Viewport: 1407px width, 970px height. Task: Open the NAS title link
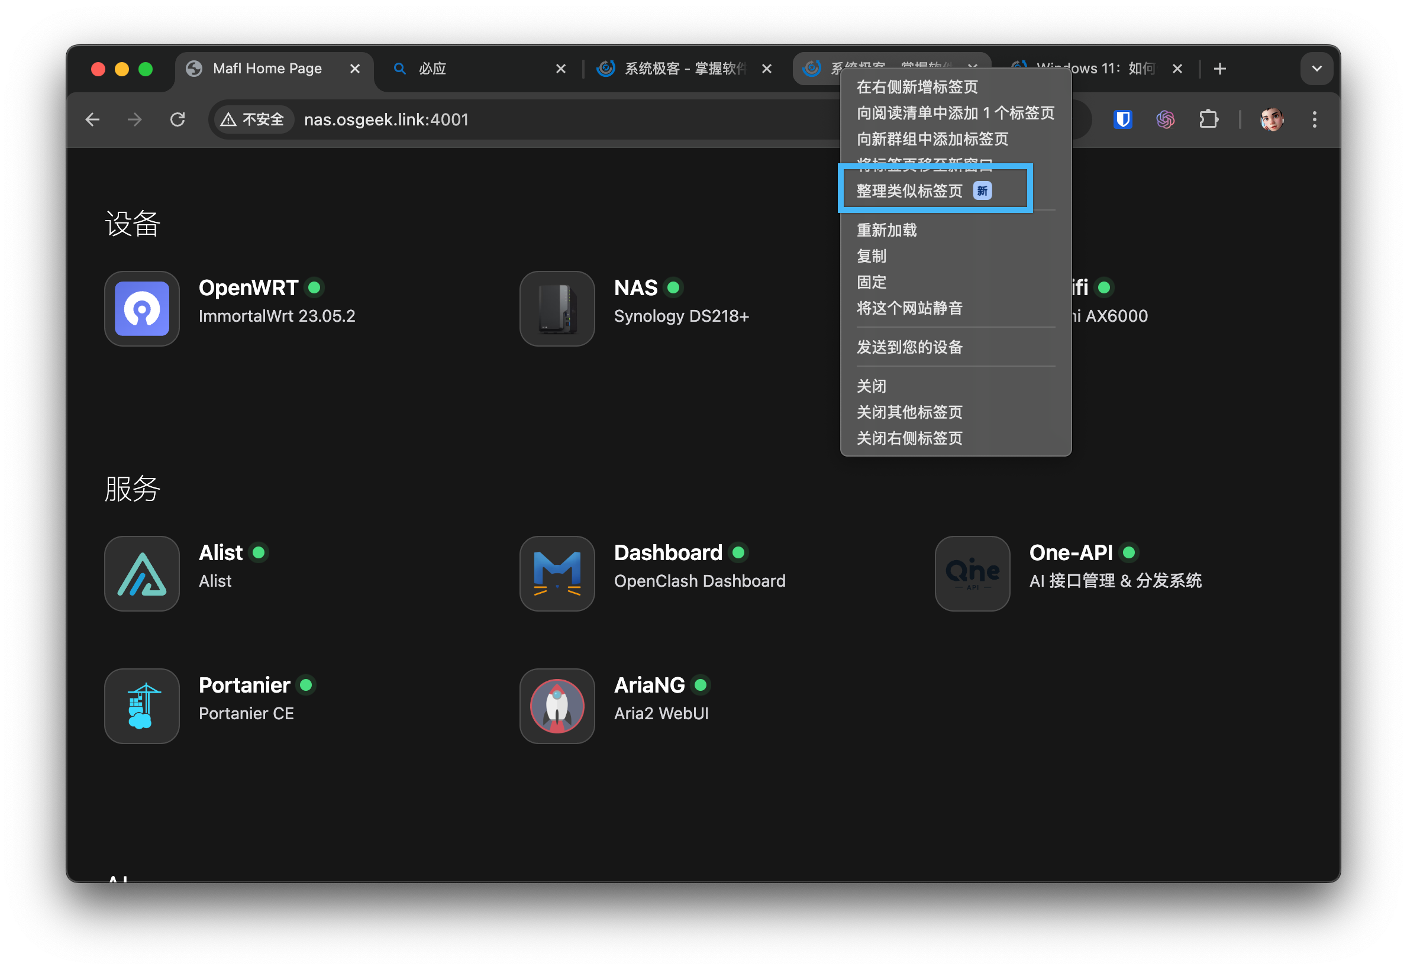(636, 288)
